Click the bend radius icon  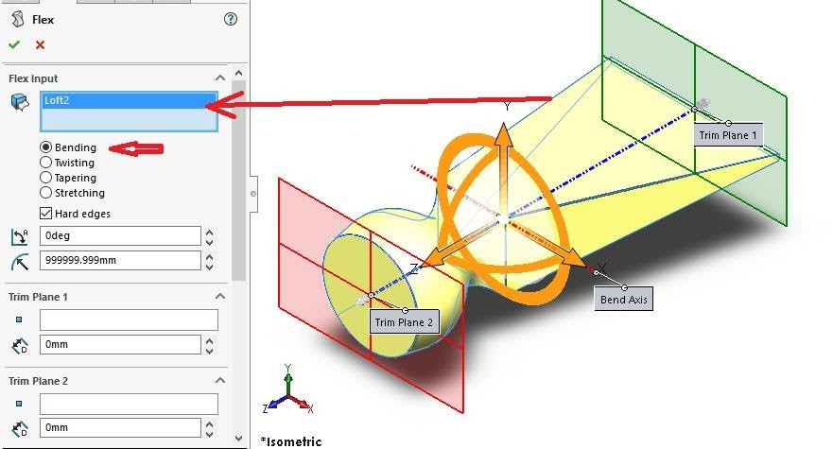click(x=19, y=261)
